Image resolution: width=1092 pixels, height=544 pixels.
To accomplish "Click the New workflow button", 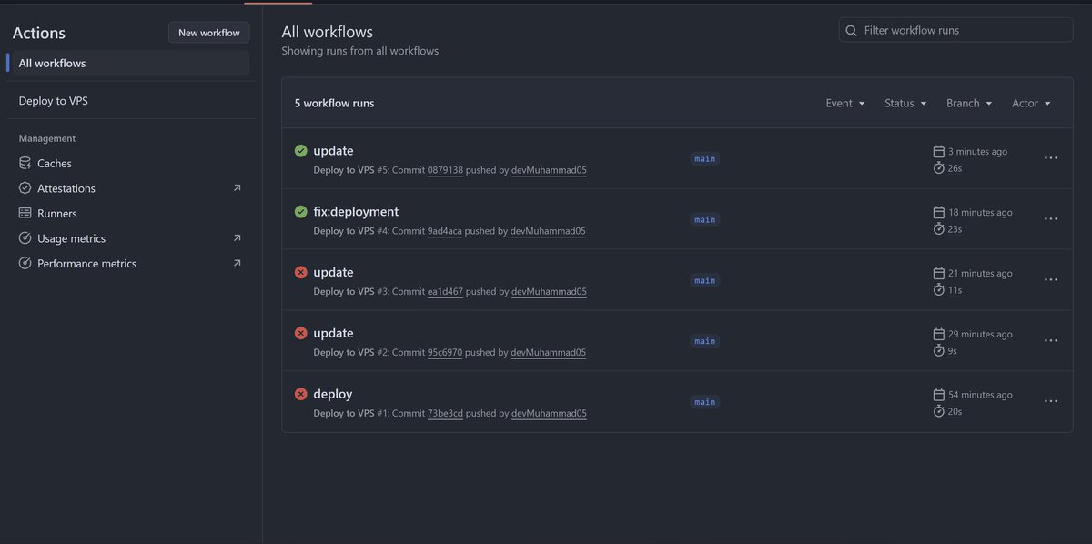I will [209, 33].
